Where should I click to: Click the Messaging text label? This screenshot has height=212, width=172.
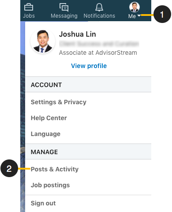(x=64, y=16)
